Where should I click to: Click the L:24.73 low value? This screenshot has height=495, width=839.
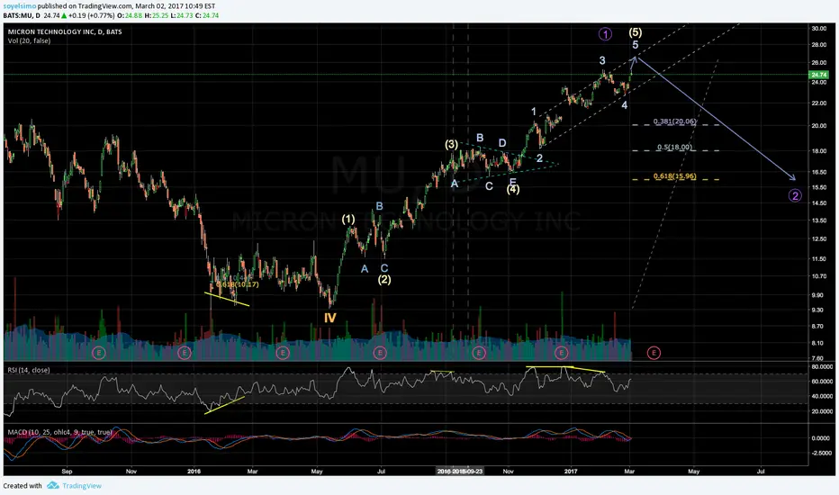coord(181,15)
